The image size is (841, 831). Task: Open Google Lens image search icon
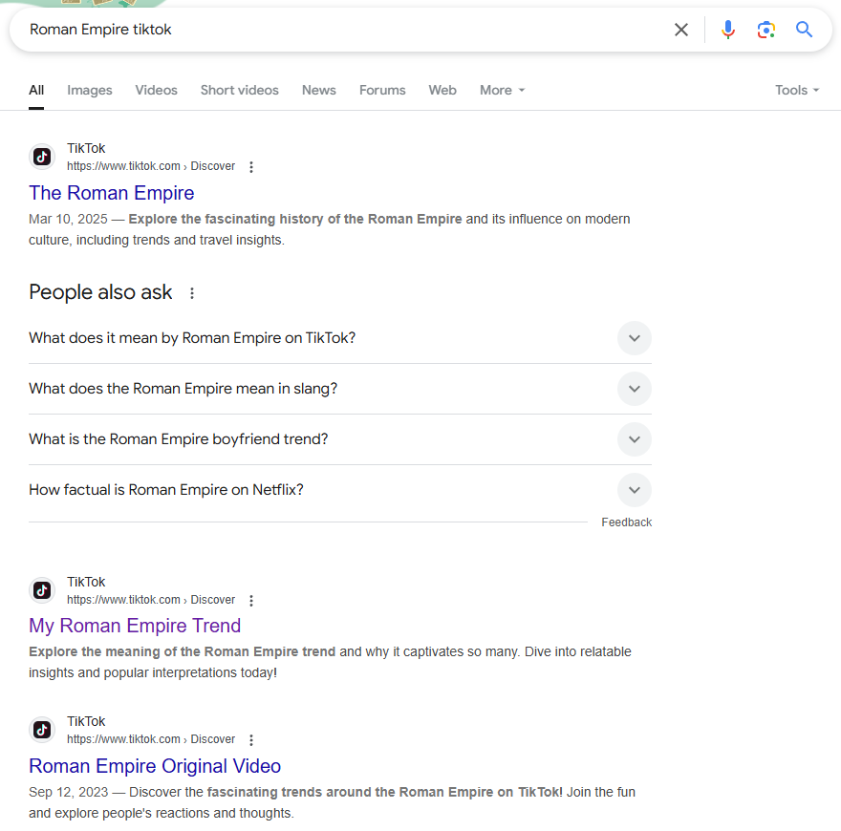click(x=766, y=30)
